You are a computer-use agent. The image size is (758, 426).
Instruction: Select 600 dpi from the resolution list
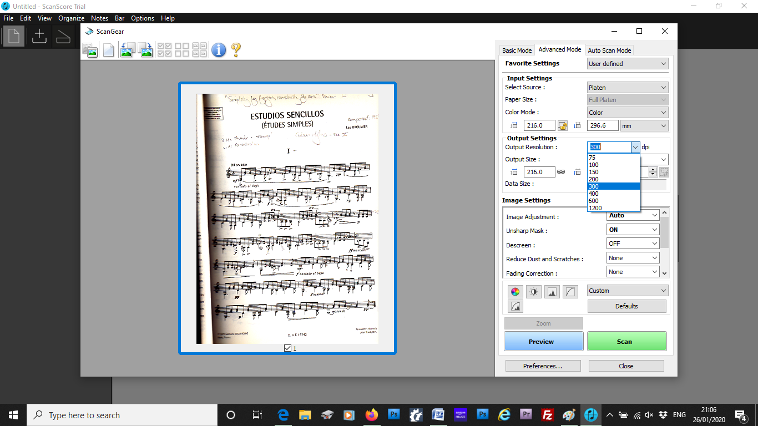click(x=614, y=201)
